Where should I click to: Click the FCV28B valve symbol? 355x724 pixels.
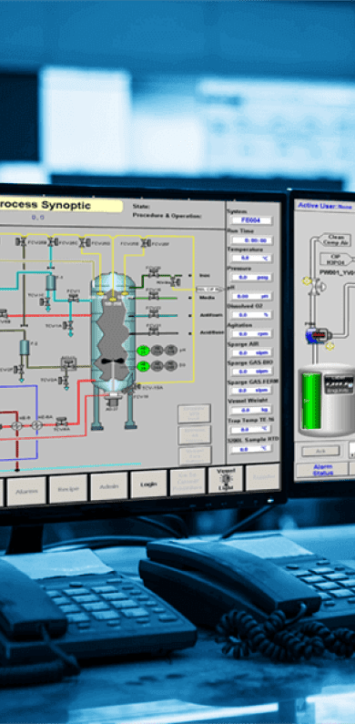21,241
